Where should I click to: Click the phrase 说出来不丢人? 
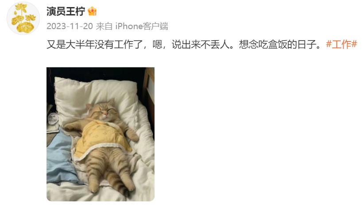[x=200, y=44]
